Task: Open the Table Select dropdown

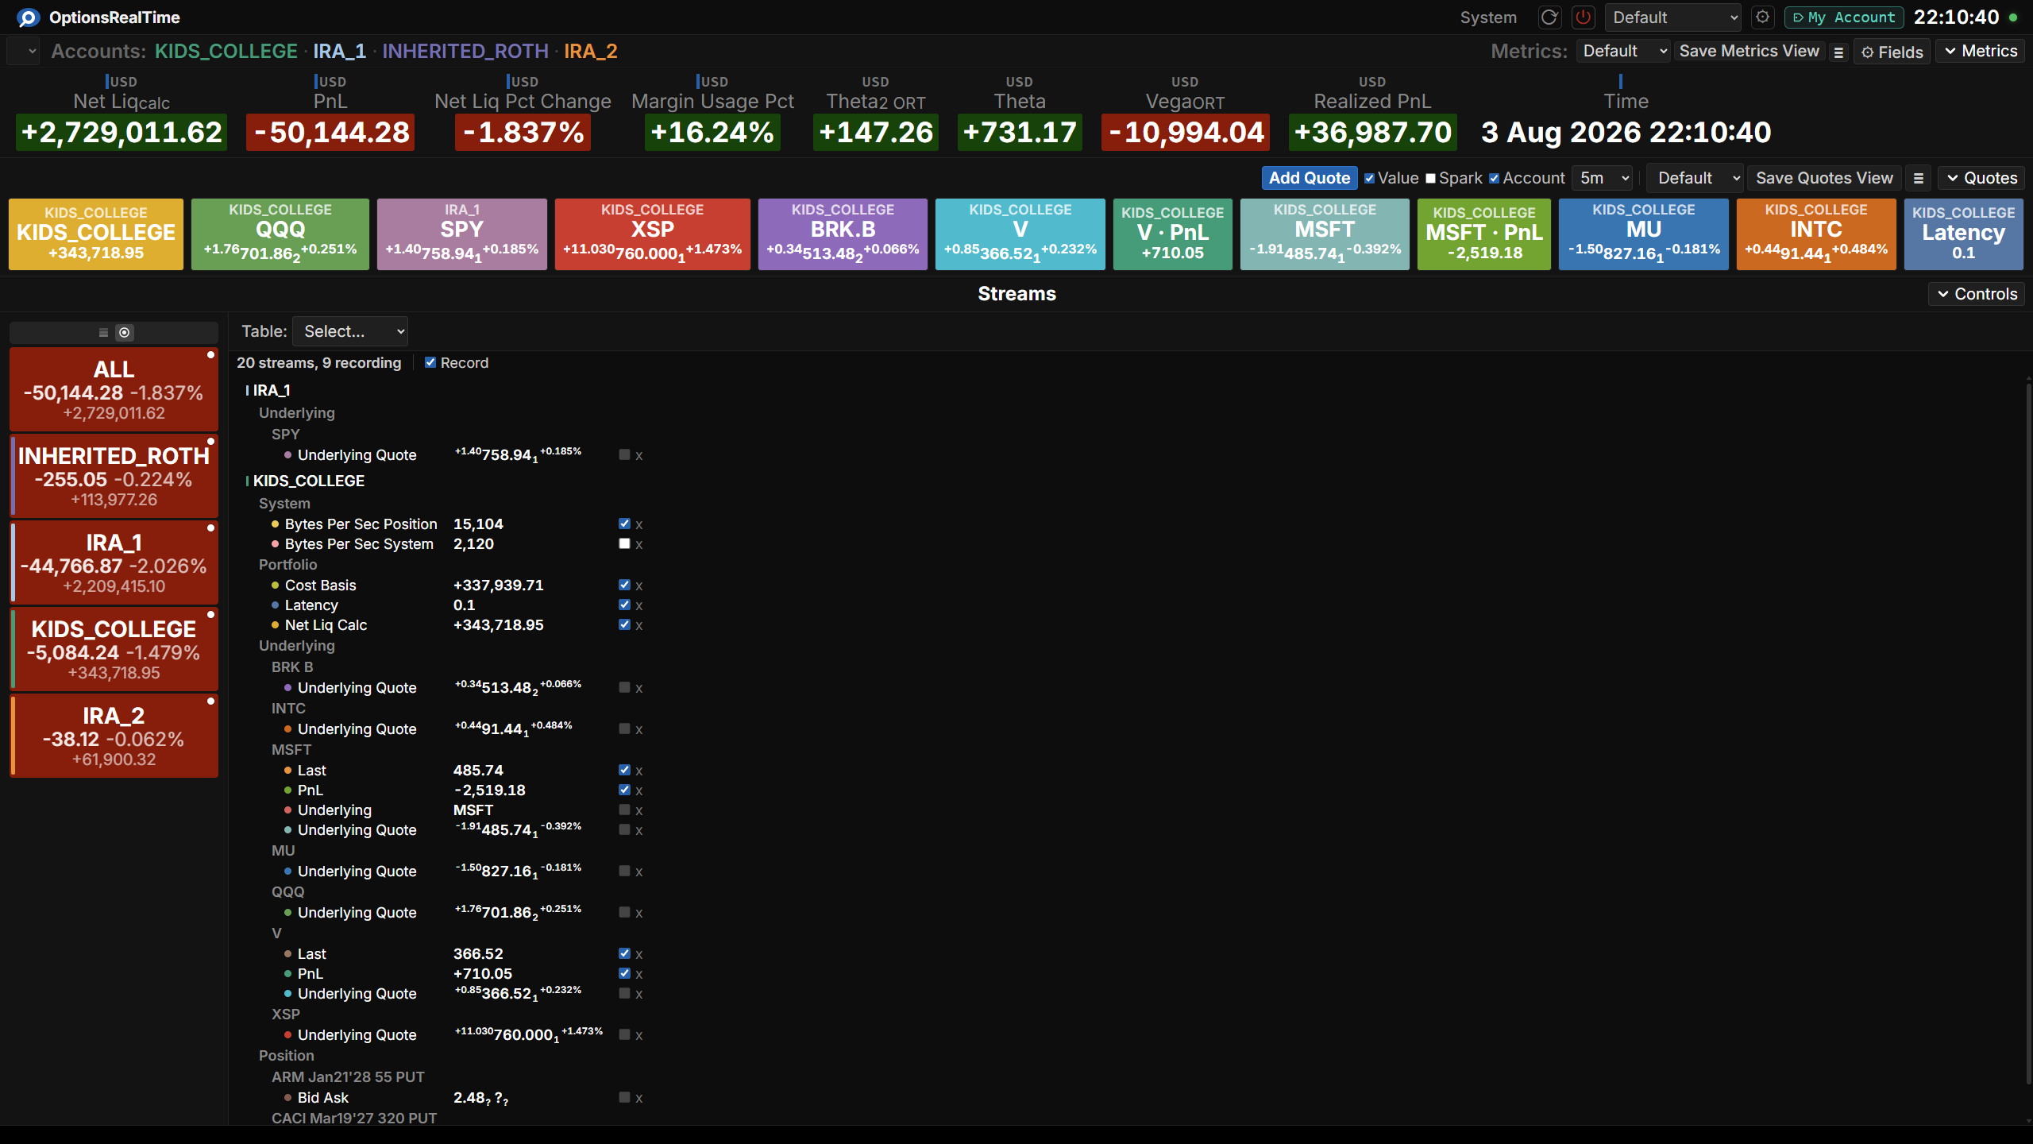Action: coord(350,332)
